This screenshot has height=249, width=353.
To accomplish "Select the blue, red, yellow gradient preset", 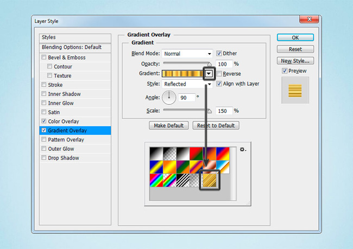I will point(223,154).
